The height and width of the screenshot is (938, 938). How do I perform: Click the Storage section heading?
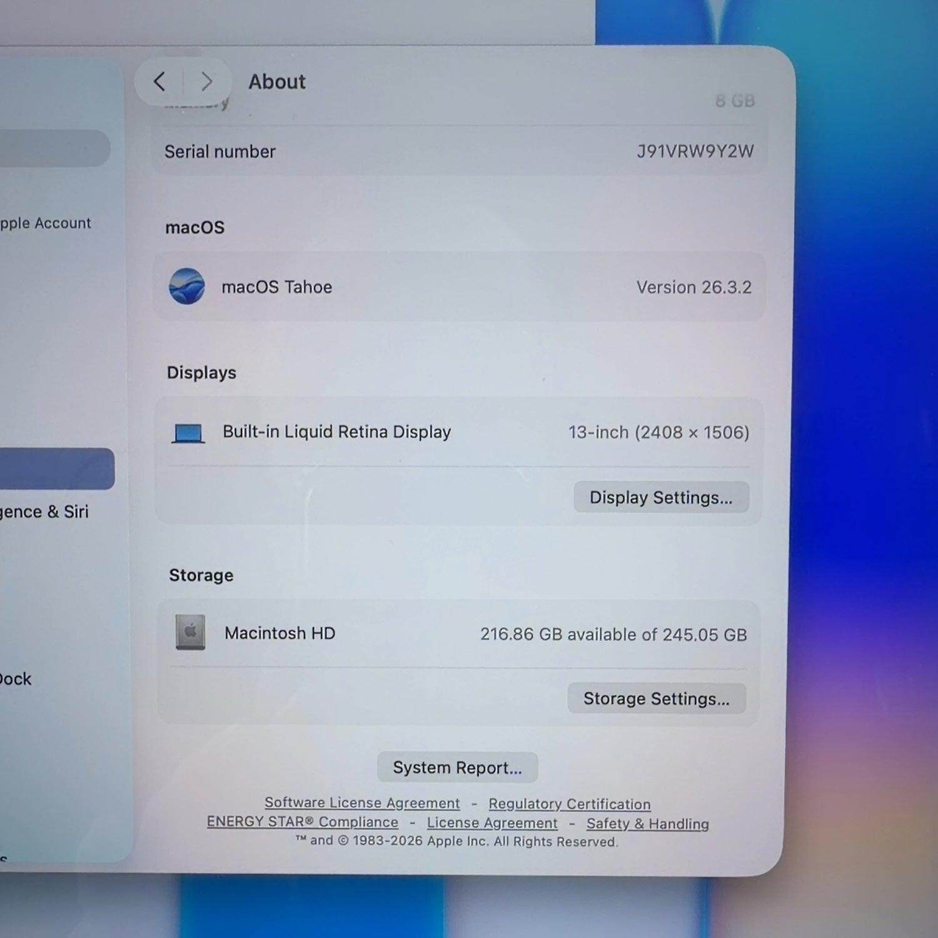click(x=201, y=575)
